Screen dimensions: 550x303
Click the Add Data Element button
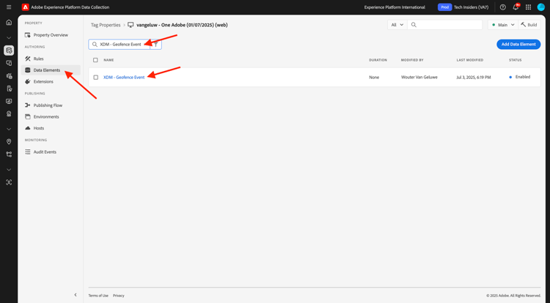click(518, 44)
